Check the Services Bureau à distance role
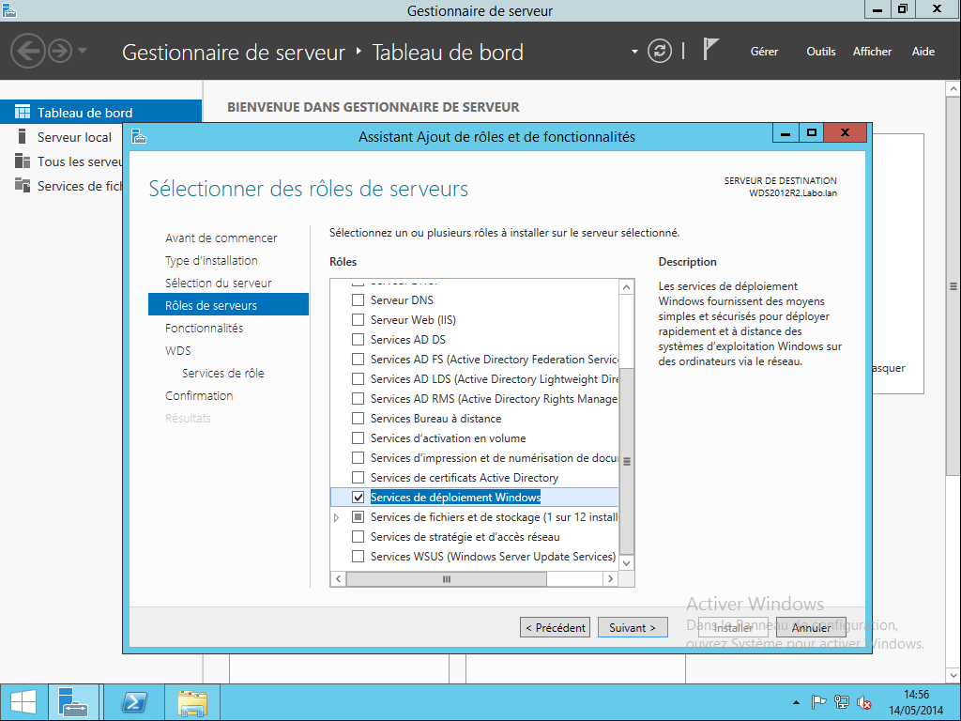The height and width of the screenshot is (721, 961). coord(358,419)
